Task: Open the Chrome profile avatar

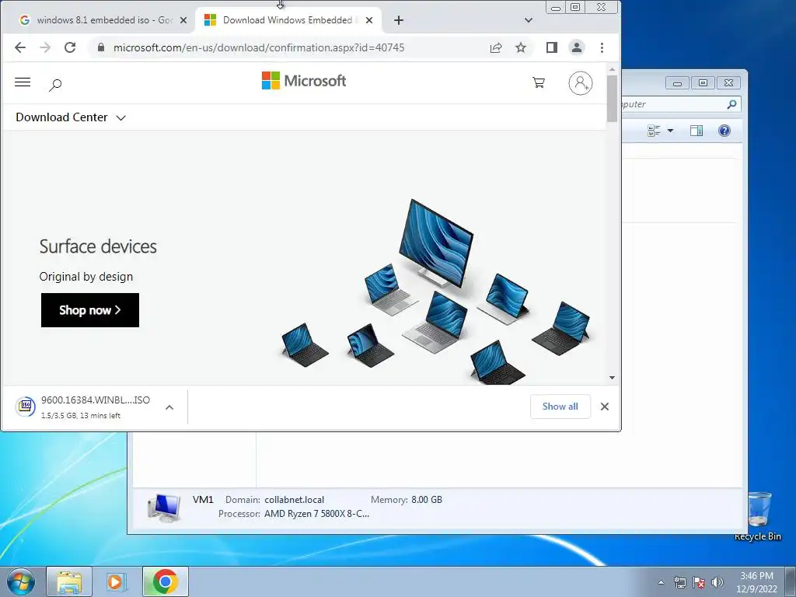Action: [x=577, y=47]
